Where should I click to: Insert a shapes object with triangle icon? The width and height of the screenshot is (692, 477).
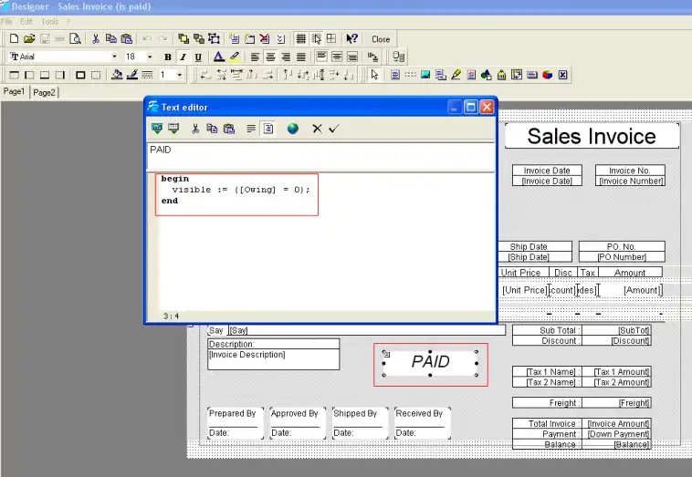coord(487,75)
